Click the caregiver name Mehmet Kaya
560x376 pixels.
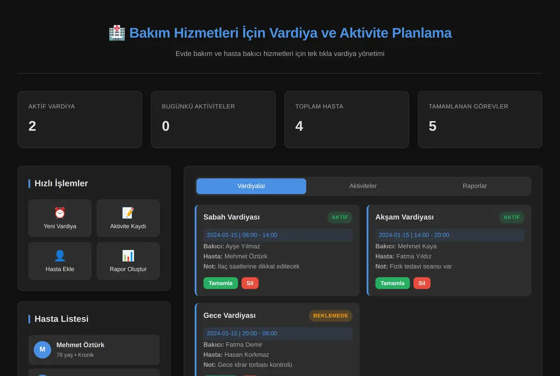[417, 246]
